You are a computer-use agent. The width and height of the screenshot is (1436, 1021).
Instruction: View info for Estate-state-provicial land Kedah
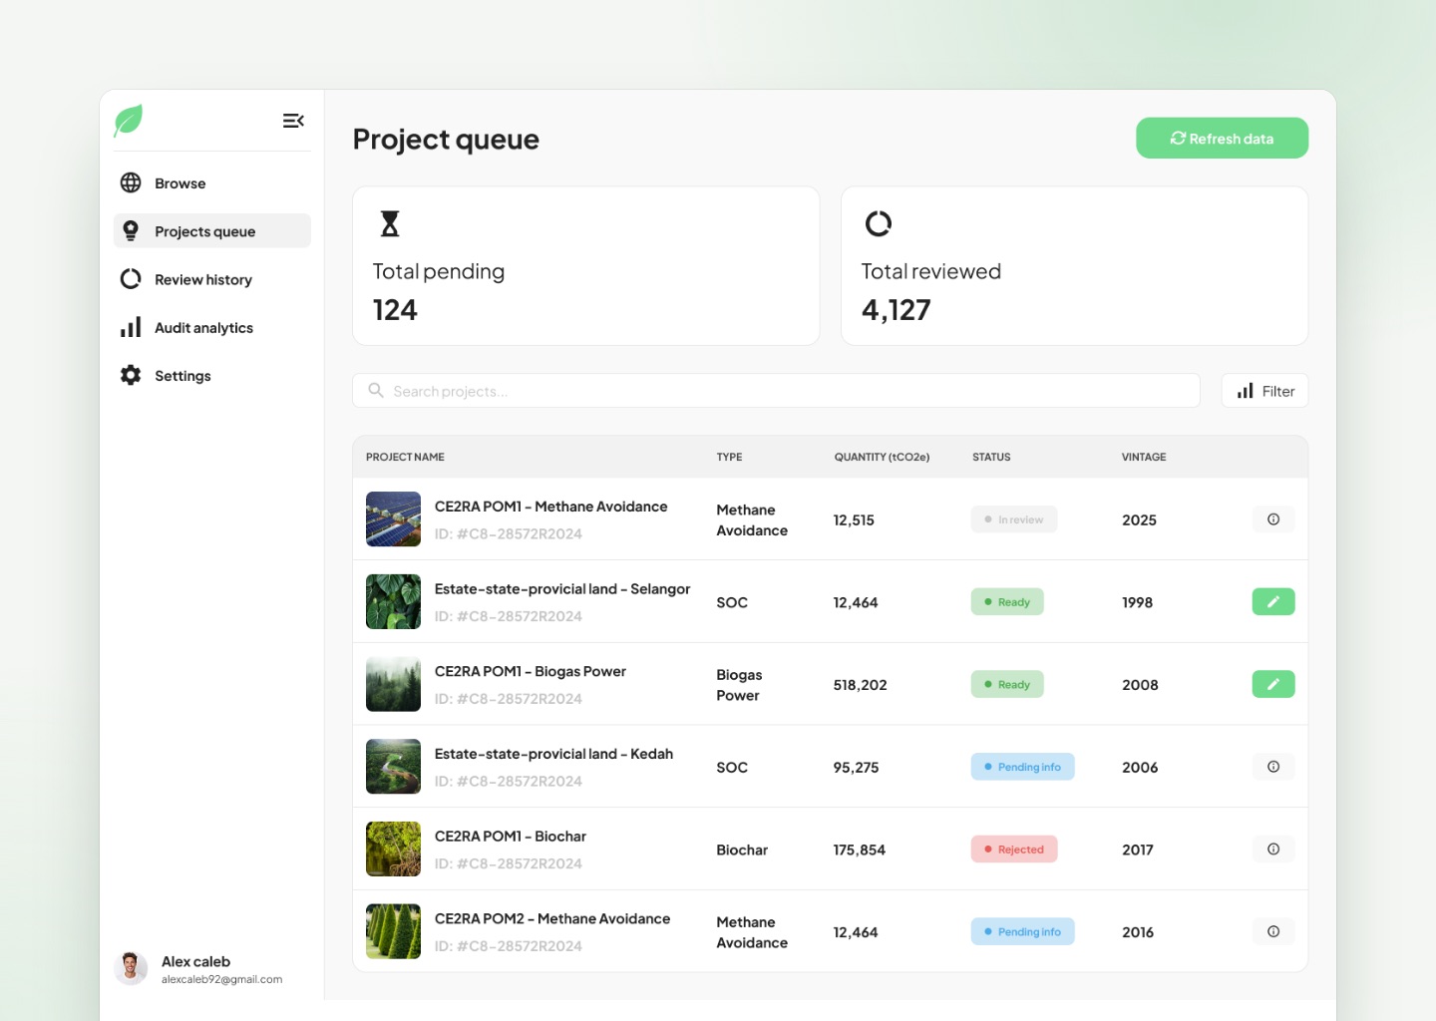(x=1273, y=767)
